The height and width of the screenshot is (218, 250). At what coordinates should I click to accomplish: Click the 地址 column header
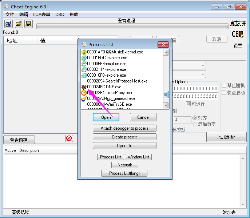pos(21,40)
